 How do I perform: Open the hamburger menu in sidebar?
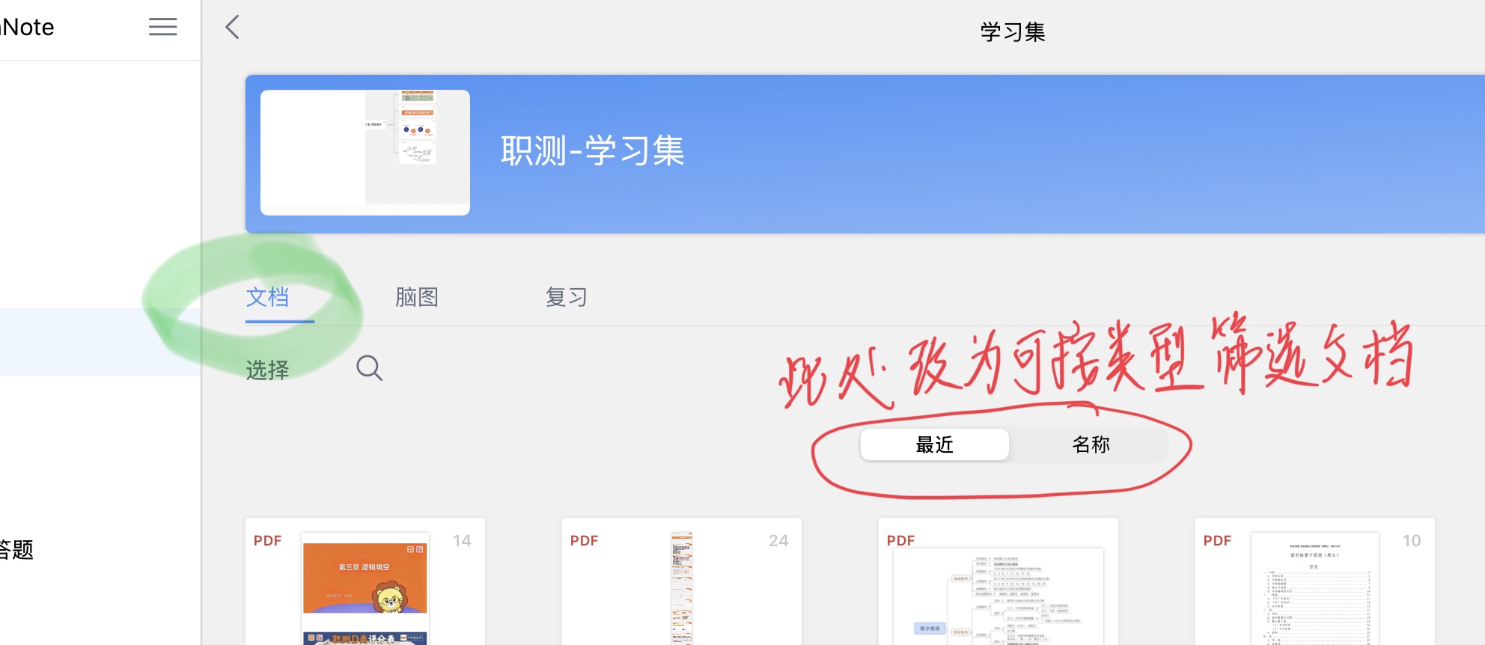[162, 27]
